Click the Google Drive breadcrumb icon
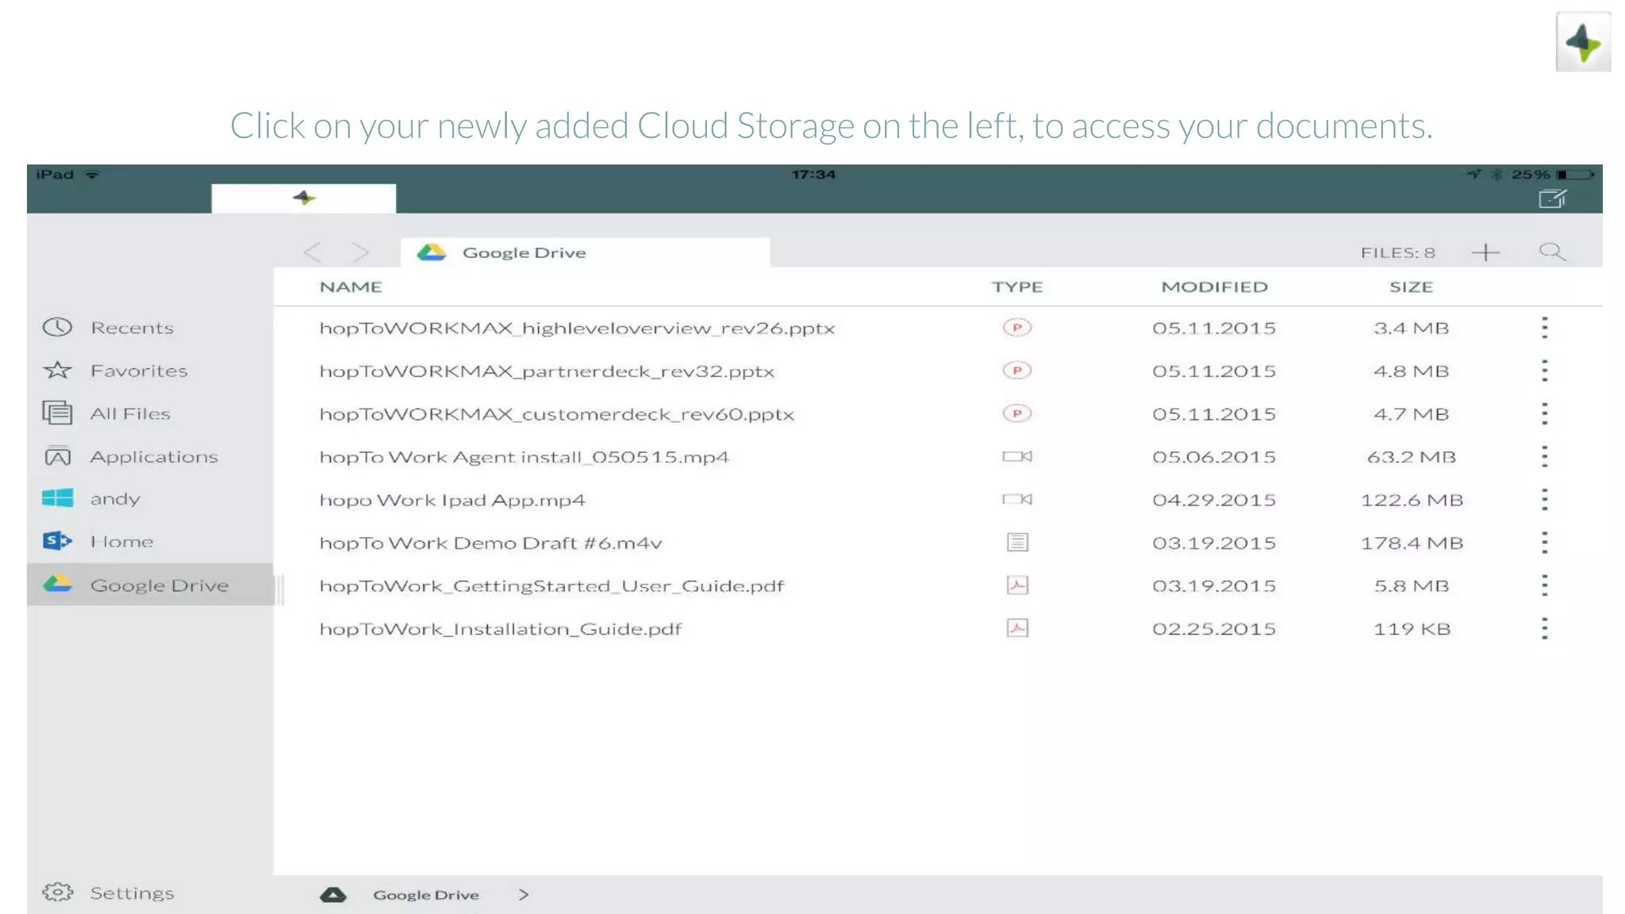Image resolution: width=1625 pixels, height=914 pixels. click(x=333, y=895)
